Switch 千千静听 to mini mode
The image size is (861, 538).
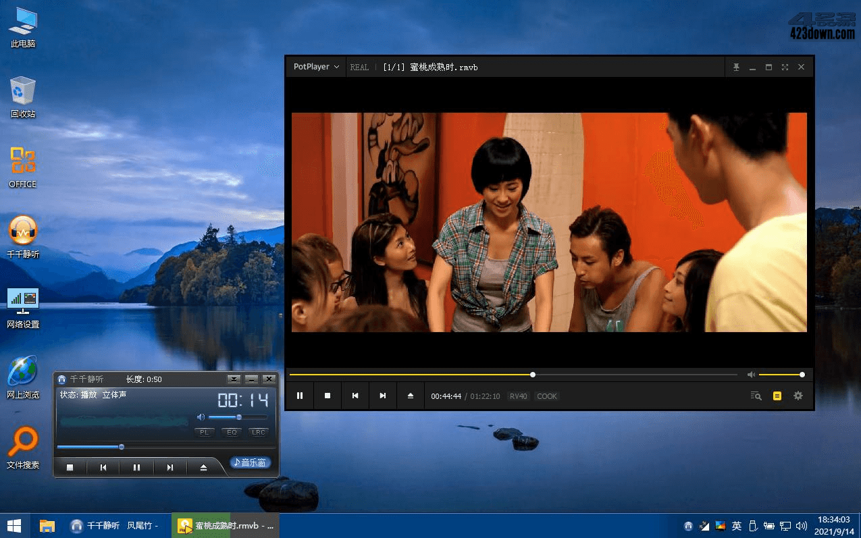[234, 379]
